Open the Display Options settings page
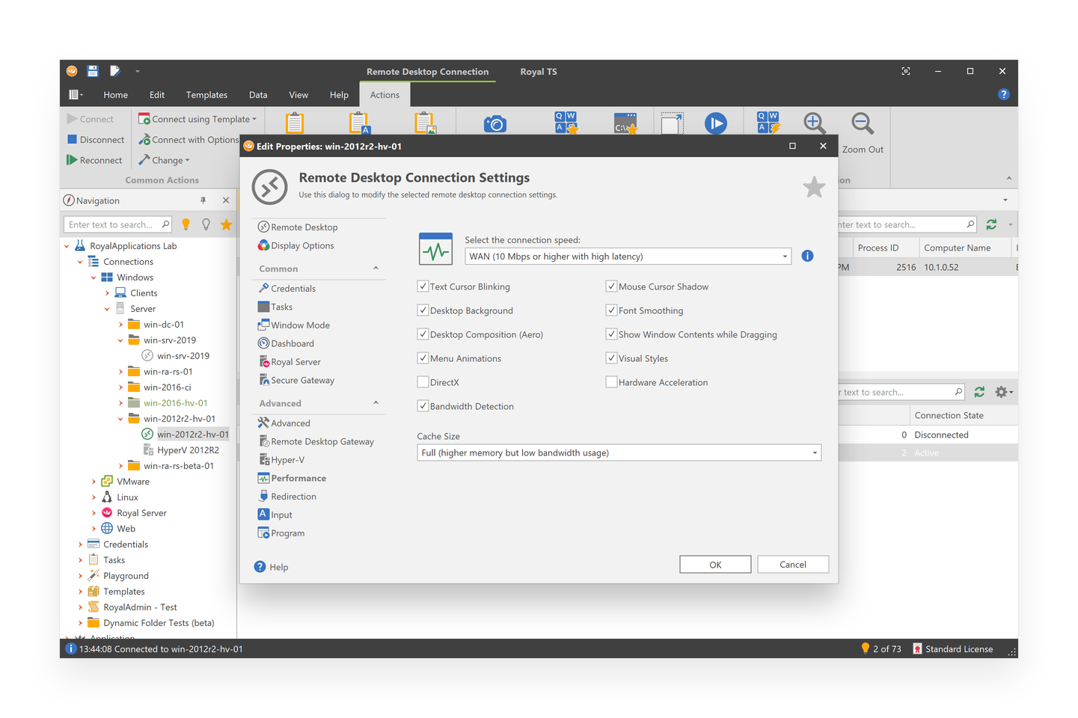This screenshot has height=718, width=1078. coord(303,245)
